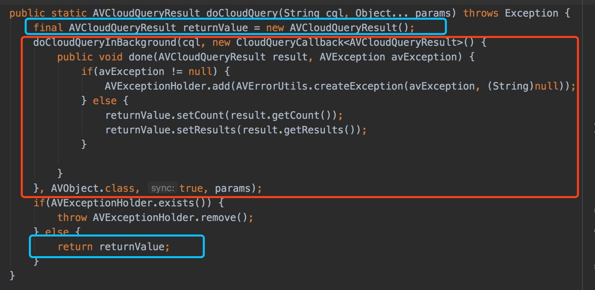The height and width of the screenshot is (290, 595).
Task: Click AVObject.class argument
Action: tap(93, 188)
